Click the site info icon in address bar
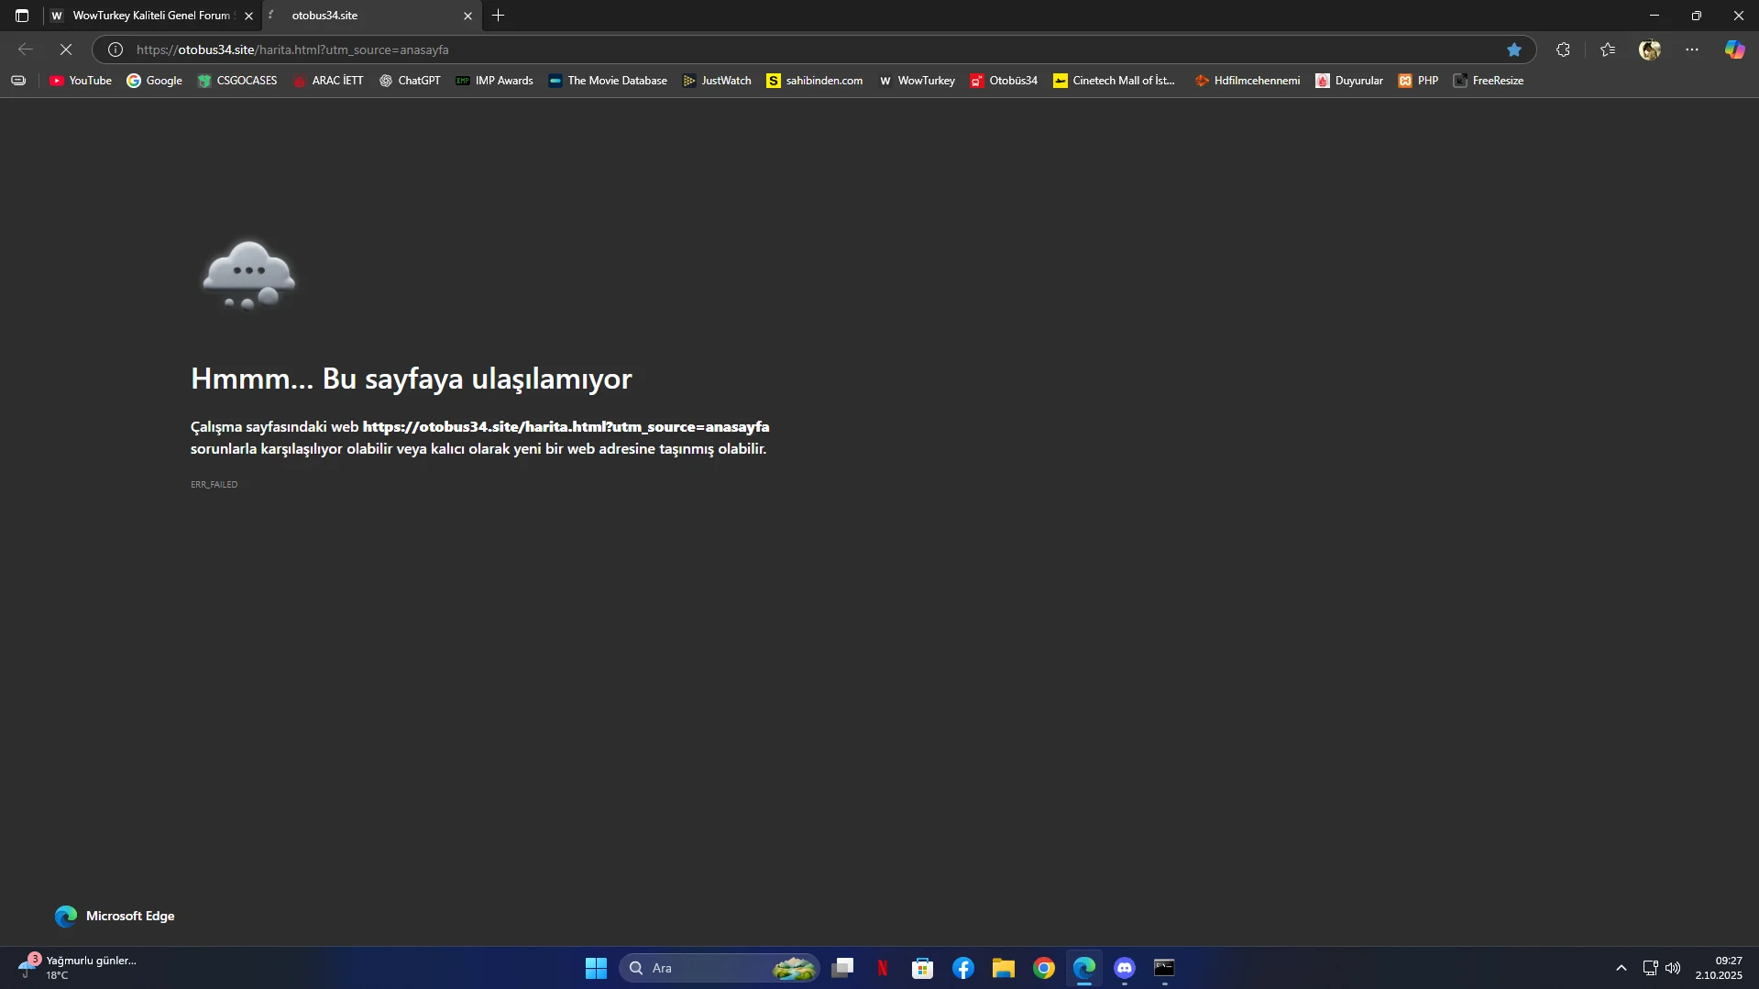Screen dimensions: 1759x989 [x=115, y=49]
